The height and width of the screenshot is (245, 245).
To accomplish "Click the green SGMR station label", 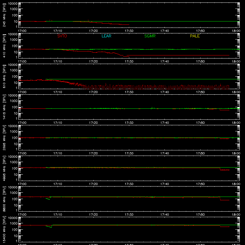I will [x=150, y=36].
